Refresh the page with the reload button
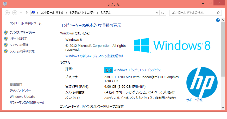The height and width of the screenshot is (119, 227). click(x=163, y=13)
